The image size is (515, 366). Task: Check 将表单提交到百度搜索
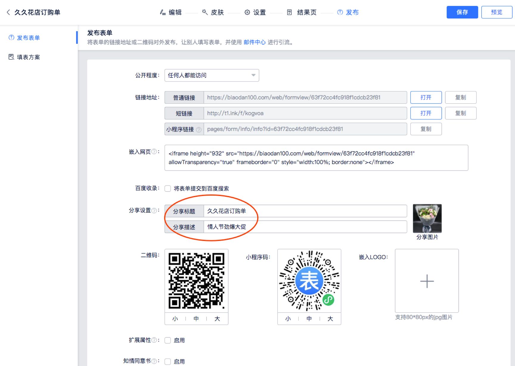(x=167, y=188)
